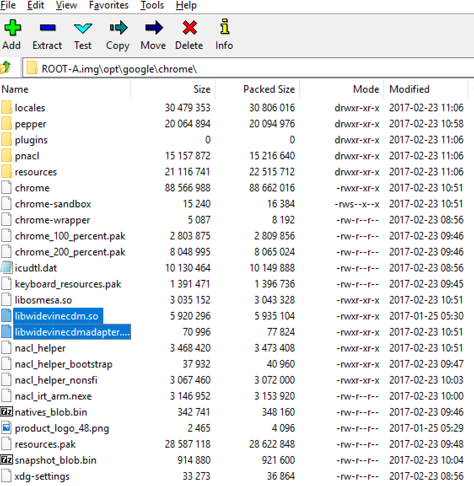Viewport: 474px width, 486px height.
Task: Sort by the Packed Size column header
Action: coord(257,89)
